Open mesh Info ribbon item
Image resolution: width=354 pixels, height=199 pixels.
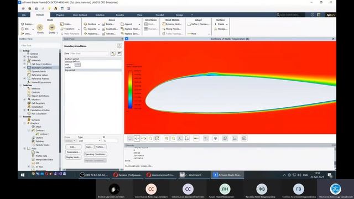pyautogui.click(x=25, y=29)
